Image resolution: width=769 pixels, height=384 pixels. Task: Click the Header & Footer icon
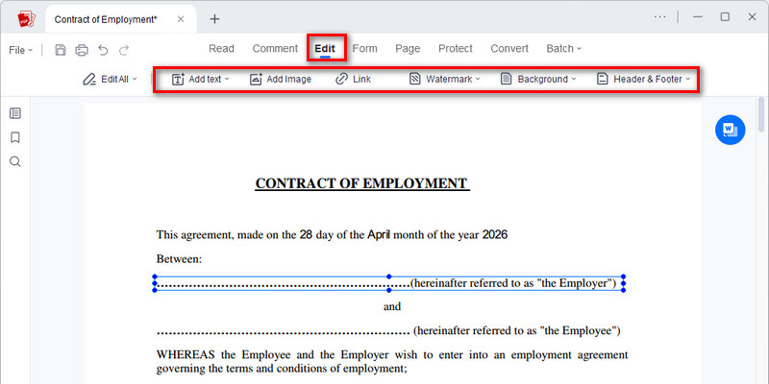point(603,80)
